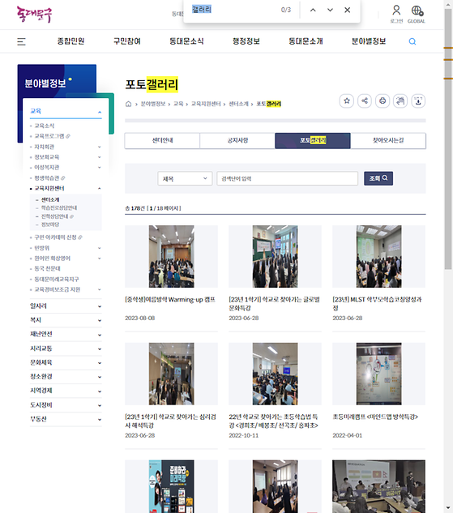Click the Dongdaemun-gu logo
The width and height of the screenshot is (453, 513).
pyautogui.click(x=34, y=15)
